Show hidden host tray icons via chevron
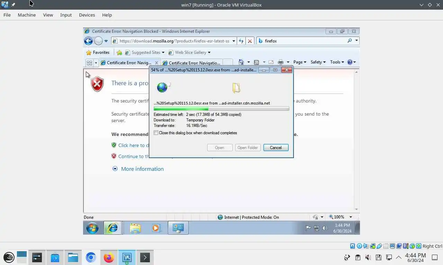 399,257
